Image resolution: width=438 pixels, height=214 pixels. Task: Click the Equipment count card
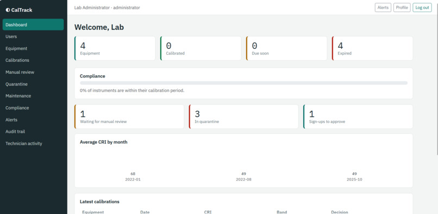pyautogui.click(x=115, y=48)
